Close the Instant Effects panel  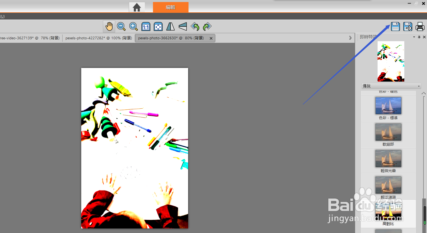[424, 37]
